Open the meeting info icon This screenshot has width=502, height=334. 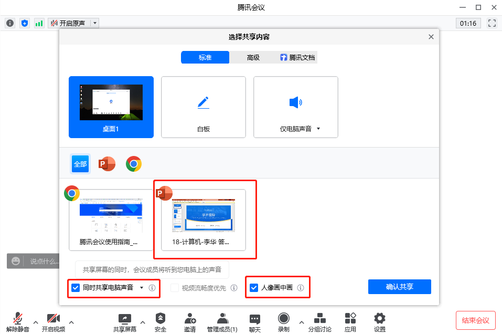tap(10, 23)
